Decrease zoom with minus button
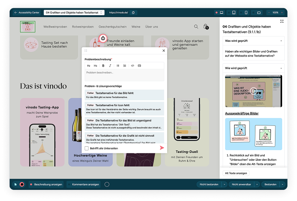 click(269, 13)
